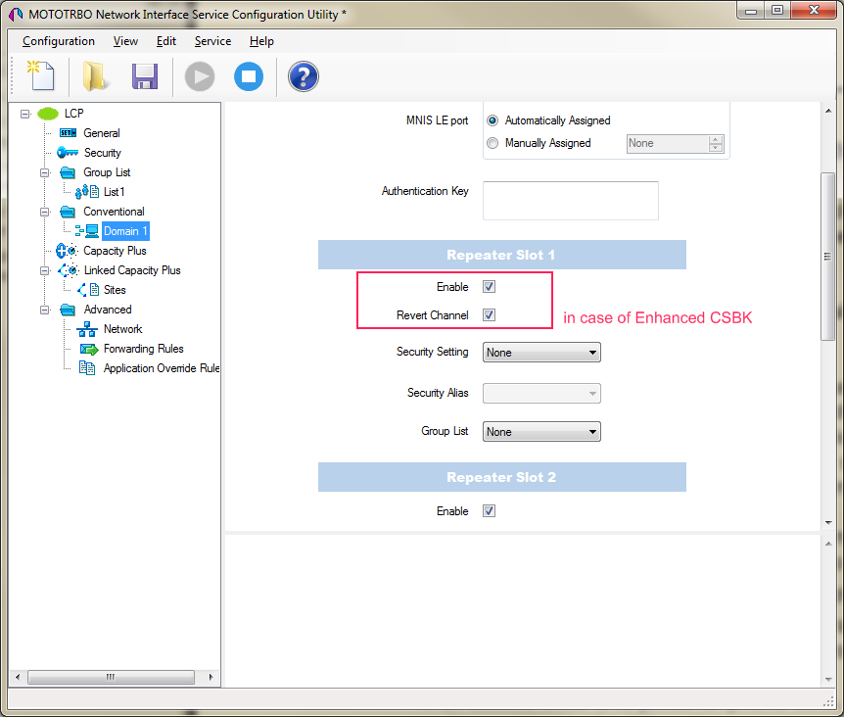Select Forwarding Rules tree item
This screenshot has width=844, height=717.
tap(143, 349)
